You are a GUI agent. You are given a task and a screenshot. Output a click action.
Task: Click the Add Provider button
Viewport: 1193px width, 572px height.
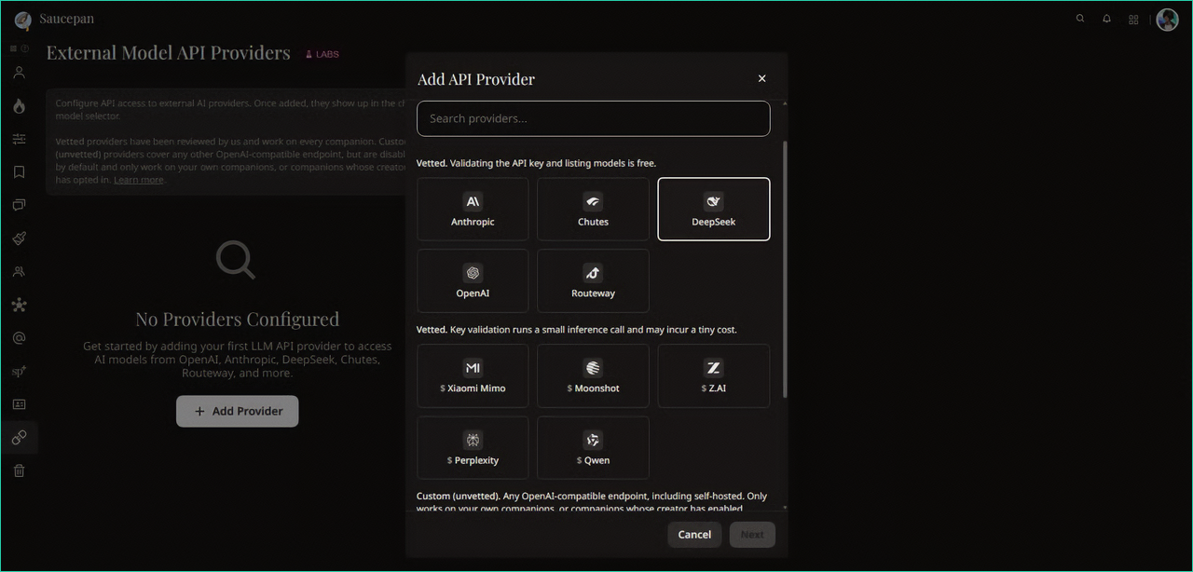point(238,412)
